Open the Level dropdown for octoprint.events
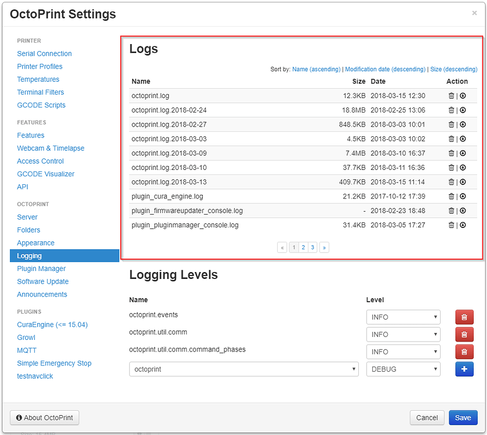 [403, 317]
